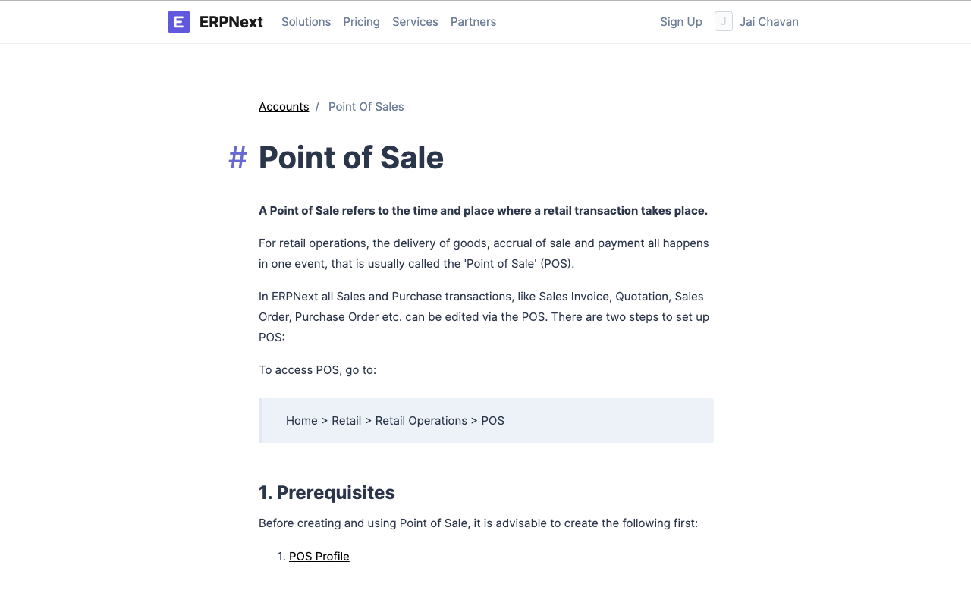The image size is (971, 606).
Task: Click the hash anchor icon beside title
Action: tap(238, 158)
